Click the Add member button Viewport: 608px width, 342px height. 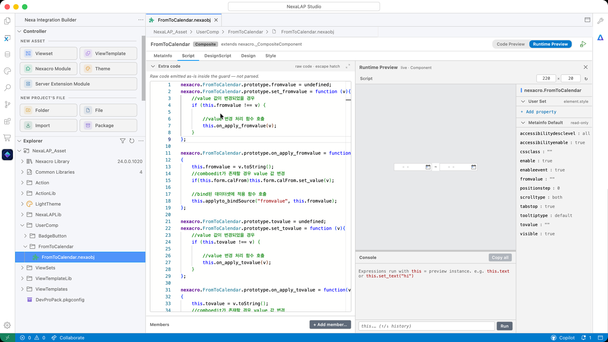coord(330,325)
